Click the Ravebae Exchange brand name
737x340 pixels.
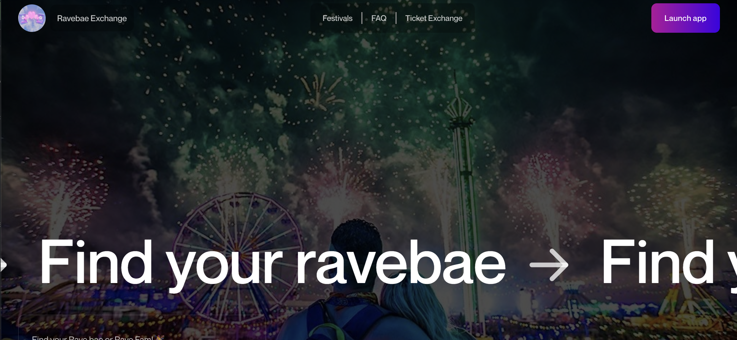[92, 18]
